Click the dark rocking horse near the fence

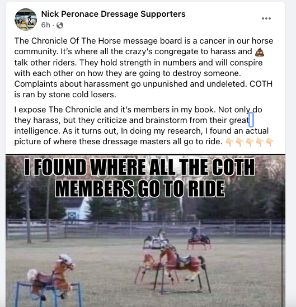(x=199, y=238)
